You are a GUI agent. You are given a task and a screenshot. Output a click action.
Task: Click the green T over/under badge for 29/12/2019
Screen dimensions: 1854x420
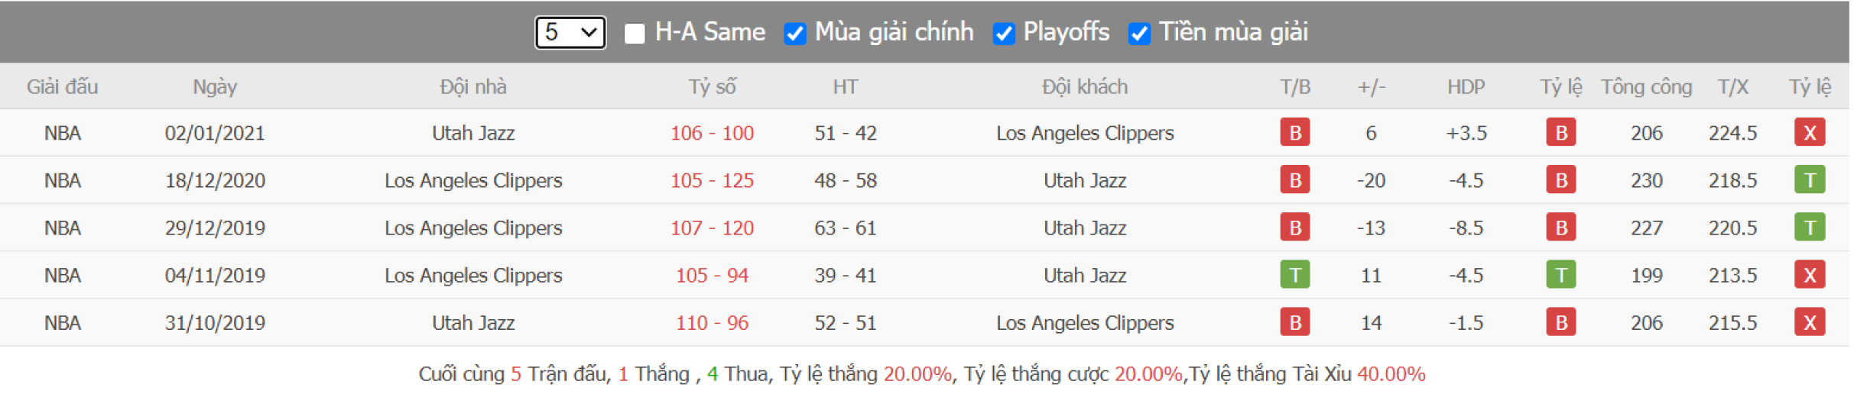pos(1809,228)
